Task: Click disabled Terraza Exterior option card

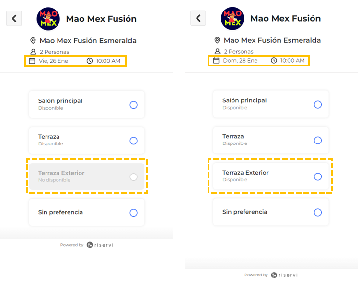Action: coord(86,176)
